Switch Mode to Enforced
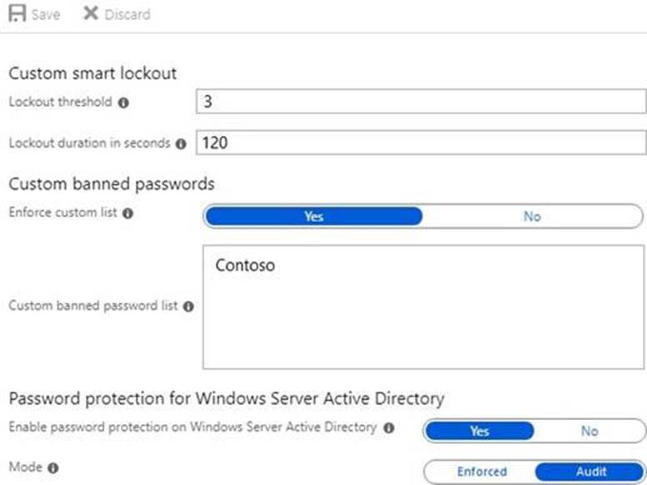 (481, 472)
